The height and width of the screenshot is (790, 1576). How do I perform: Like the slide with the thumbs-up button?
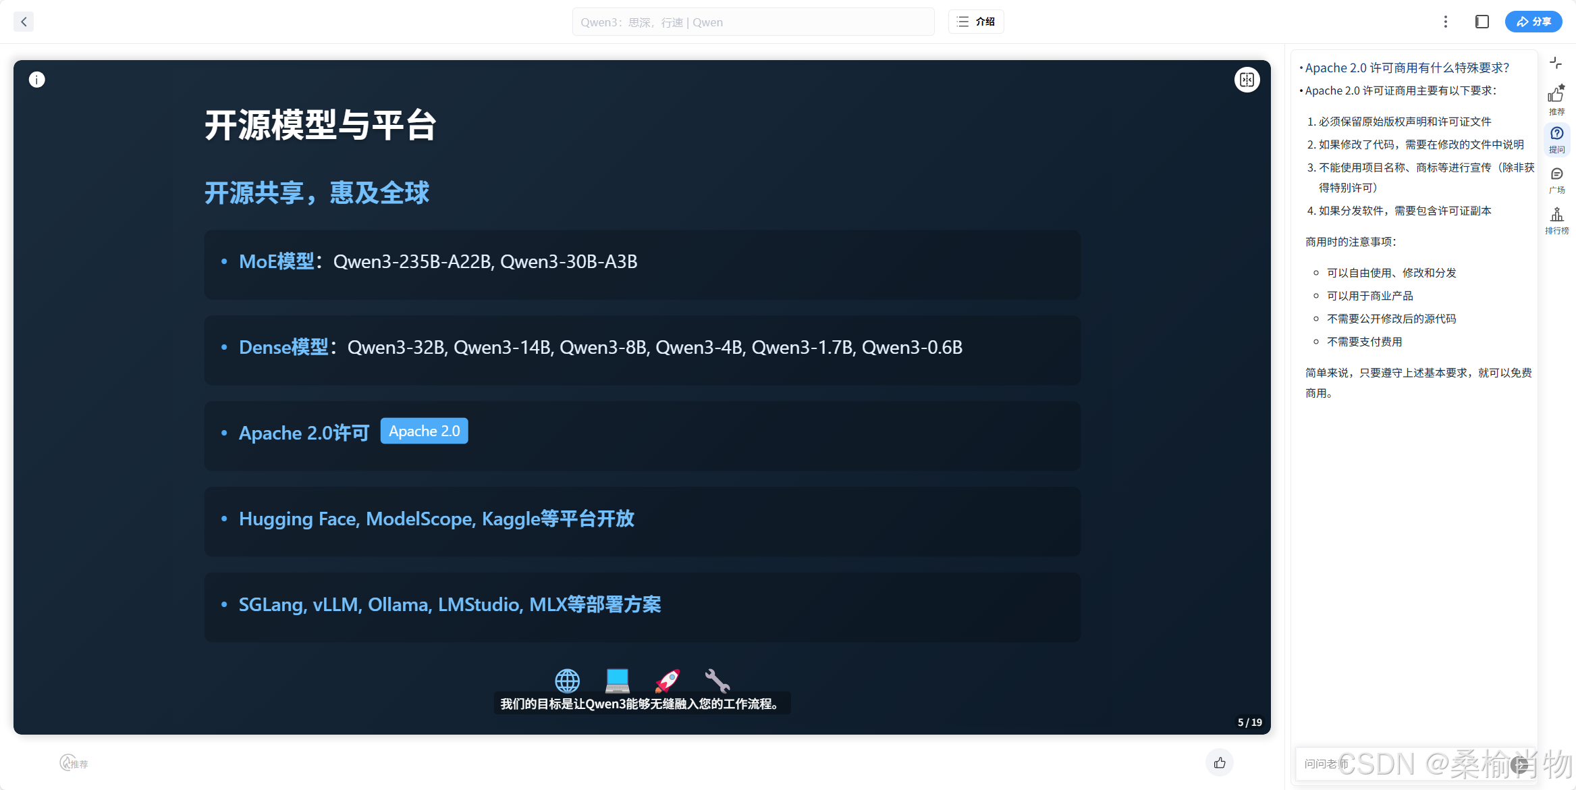point(1220,763)
